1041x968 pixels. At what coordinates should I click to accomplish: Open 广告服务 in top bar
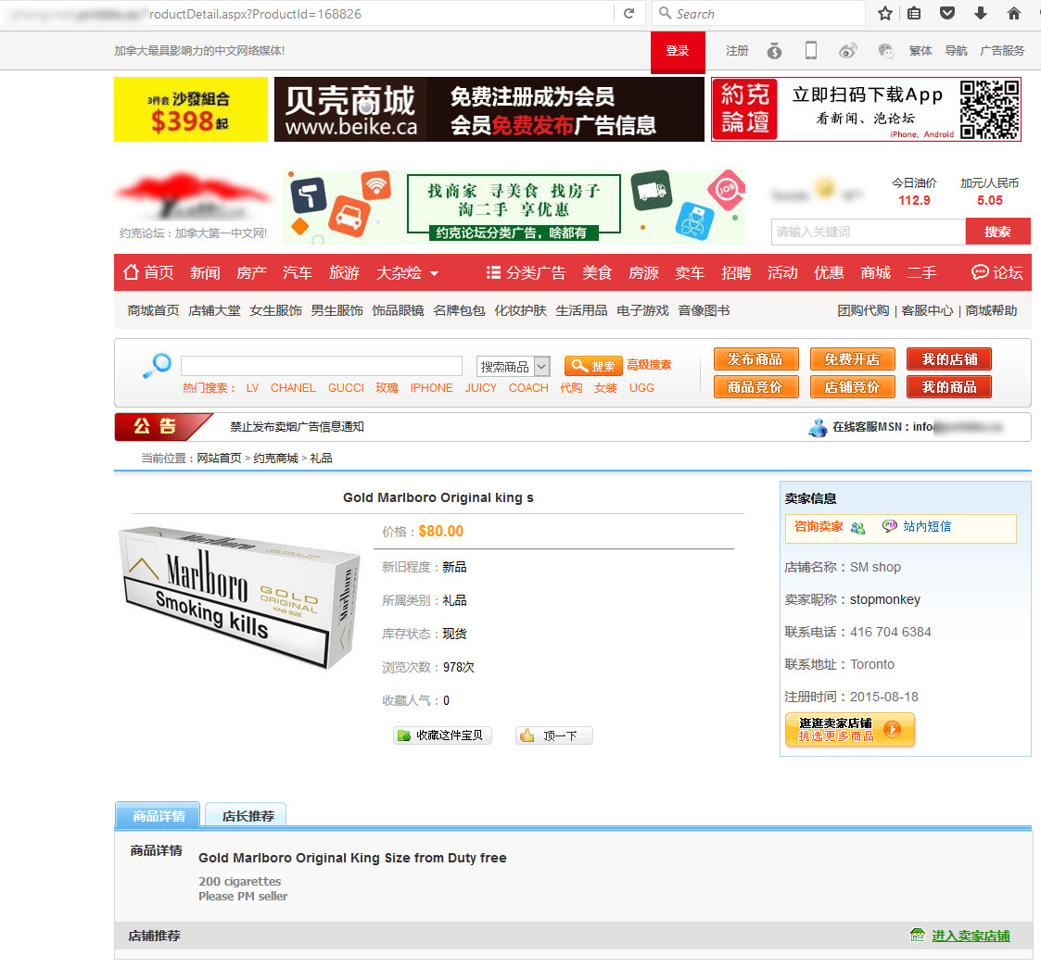[x=1002, y=50]
